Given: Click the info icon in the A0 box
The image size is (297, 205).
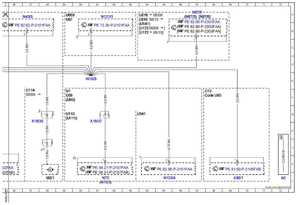Looking at the screenshot, I should tap(281, 137).
